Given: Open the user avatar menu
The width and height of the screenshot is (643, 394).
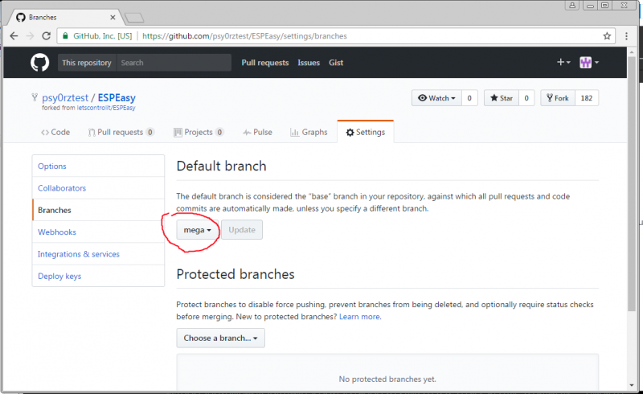Looking at the screenshot, I should 589,63.
